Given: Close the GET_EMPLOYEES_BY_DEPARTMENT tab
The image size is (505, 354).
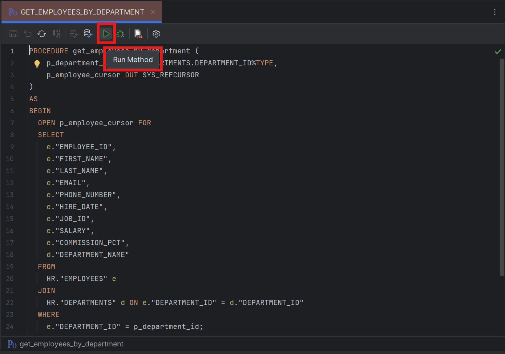Looking at the screenshot, I should tap(153, 12).
